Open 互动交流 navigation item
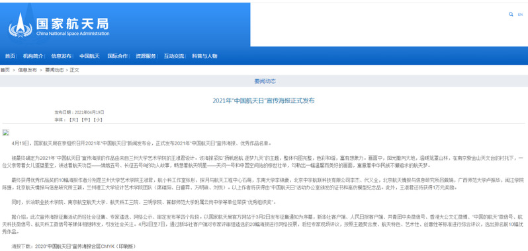The width and height of the screenshot is (528, 251). tap(174, 56)
